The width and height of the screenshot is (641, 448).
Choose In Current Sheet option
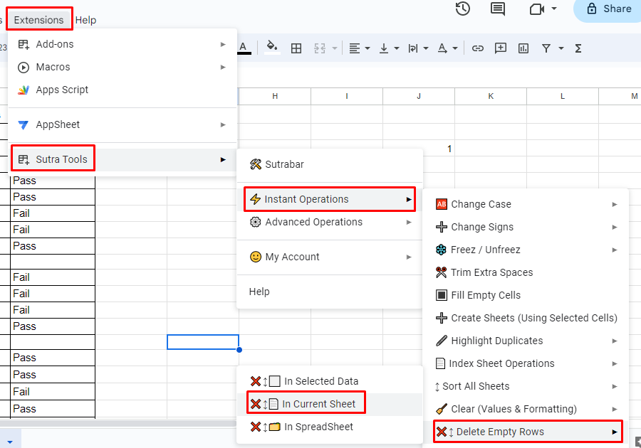coord(330,404)
